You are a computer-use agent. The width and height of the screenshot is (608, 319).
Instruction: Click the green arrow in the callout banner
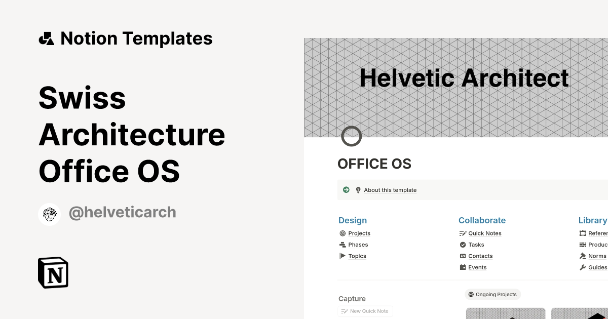pyautogui.click(x=346, y=189)
